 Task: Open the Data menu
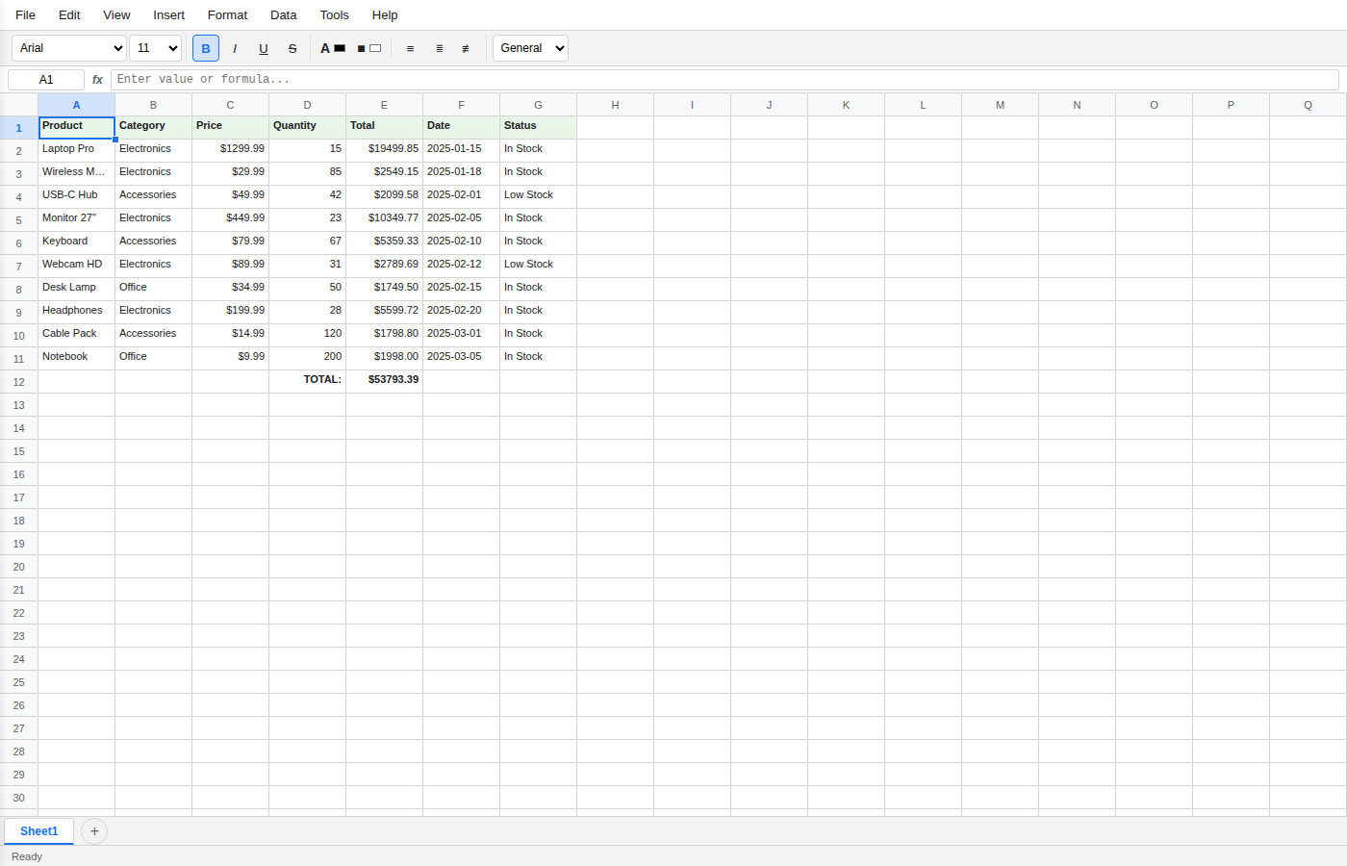click(284, 15)
